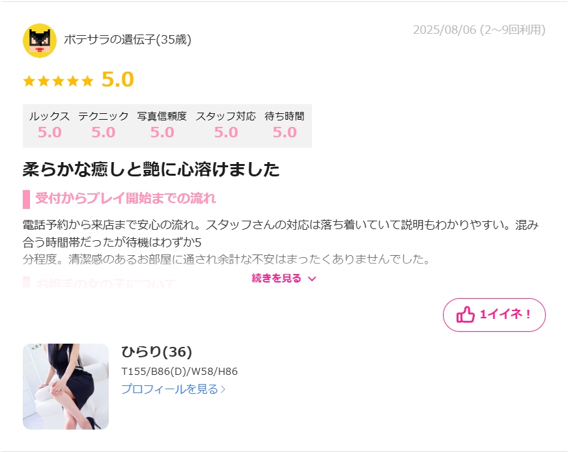Click the reviewer's masked avatar icon
The width and height of the screenshot is (568, 453).
(x=40, y=40)
